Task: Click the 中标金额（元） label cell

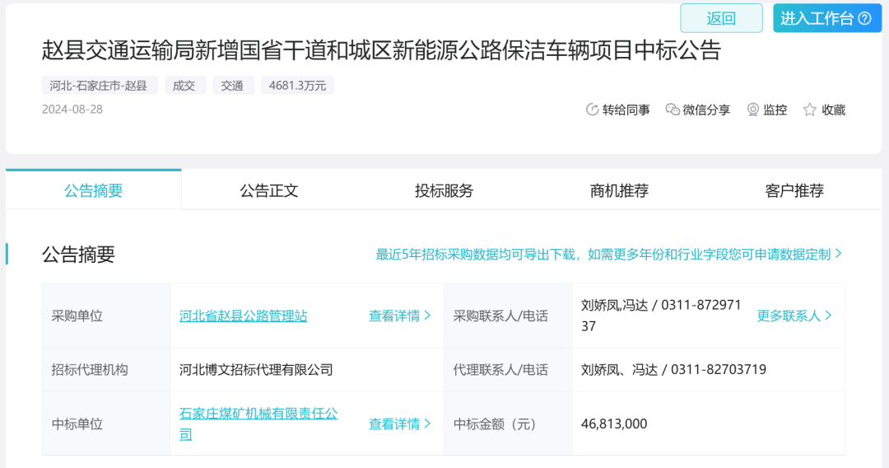Action: point(508,424)
